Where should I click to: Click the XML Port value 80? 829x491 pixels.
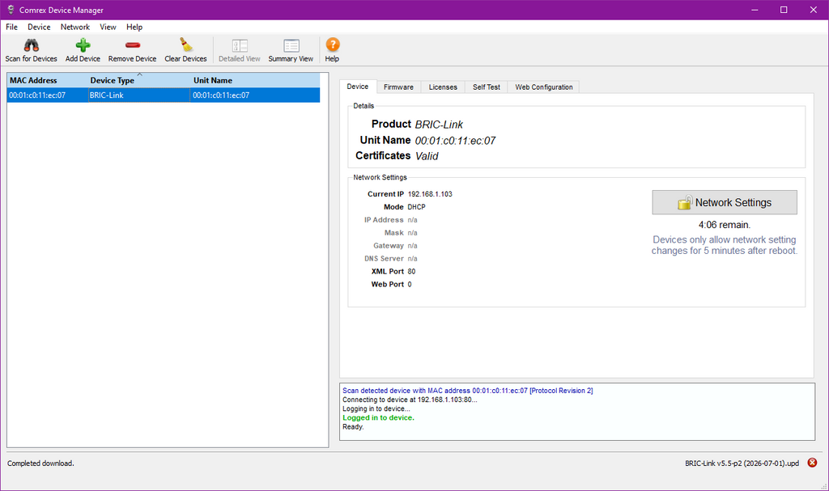(411, 271)
